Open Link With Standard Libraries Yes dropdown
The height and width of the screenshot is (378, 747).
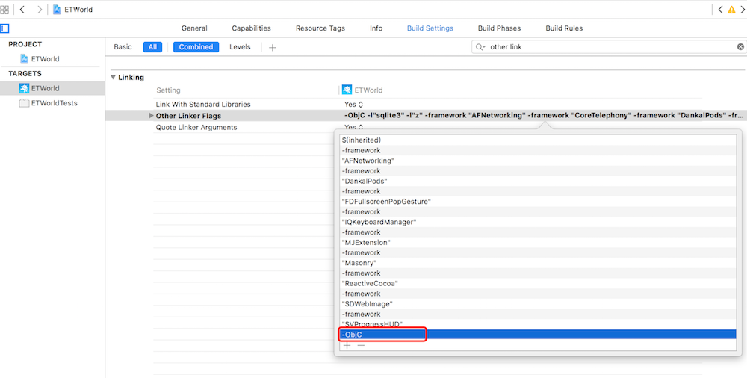(354, 104)
